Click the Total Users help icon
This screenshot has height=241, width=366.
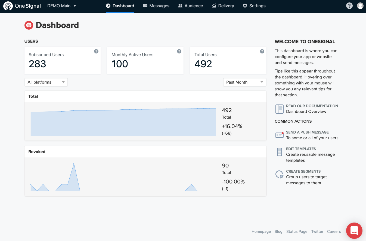click(x=262, y=51)
